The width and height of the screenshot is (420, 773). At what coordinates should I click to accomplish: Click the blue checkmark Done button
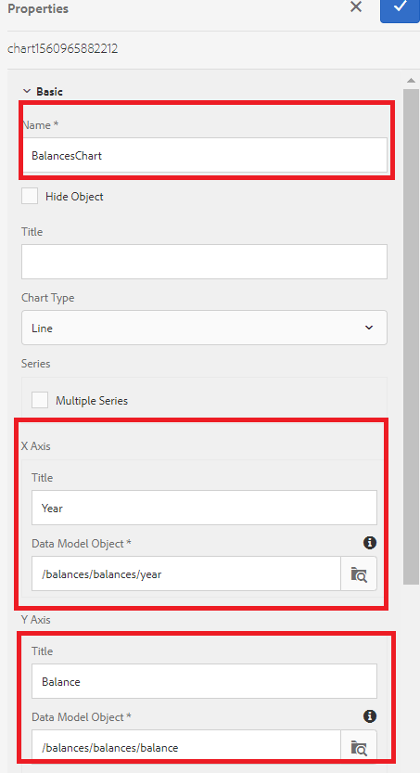400,10
